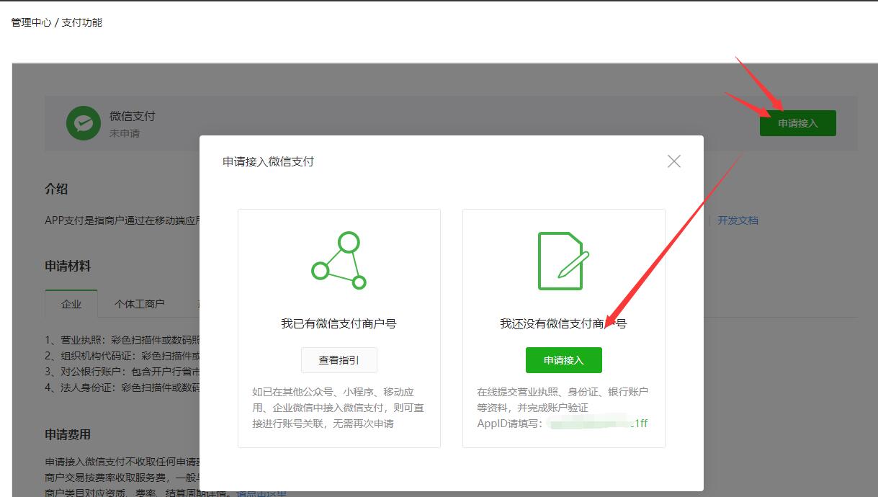Screen dimensions: 878x497
Task: Click 支付功能 breadcrumb text
Action: coord(82,22)
